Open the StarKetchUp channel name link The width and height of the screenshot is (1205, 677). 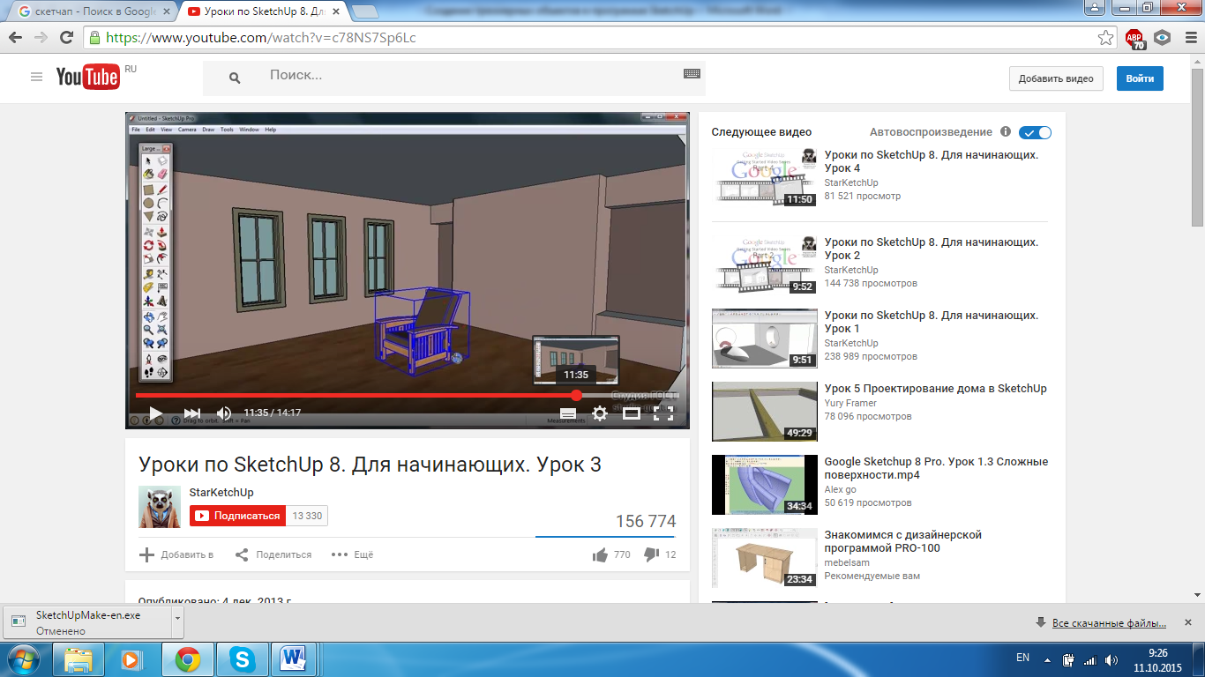[221, 493]
